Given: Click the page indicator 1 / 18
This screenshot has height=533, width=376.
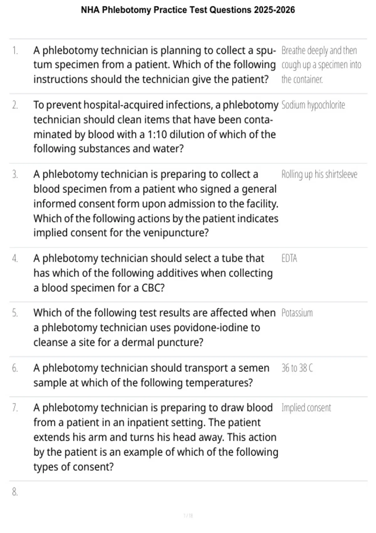Looking at the screenshot, I should point(188,515).
